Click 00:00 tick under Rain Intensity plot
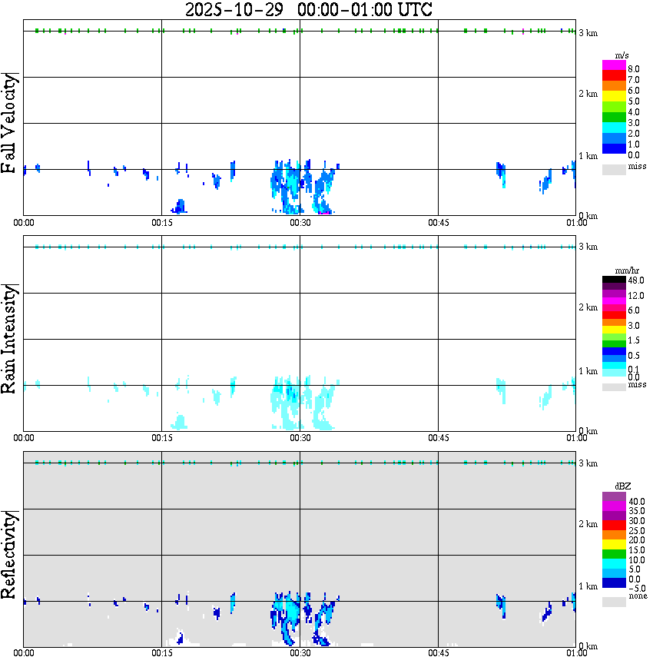 tap(24, 438)
